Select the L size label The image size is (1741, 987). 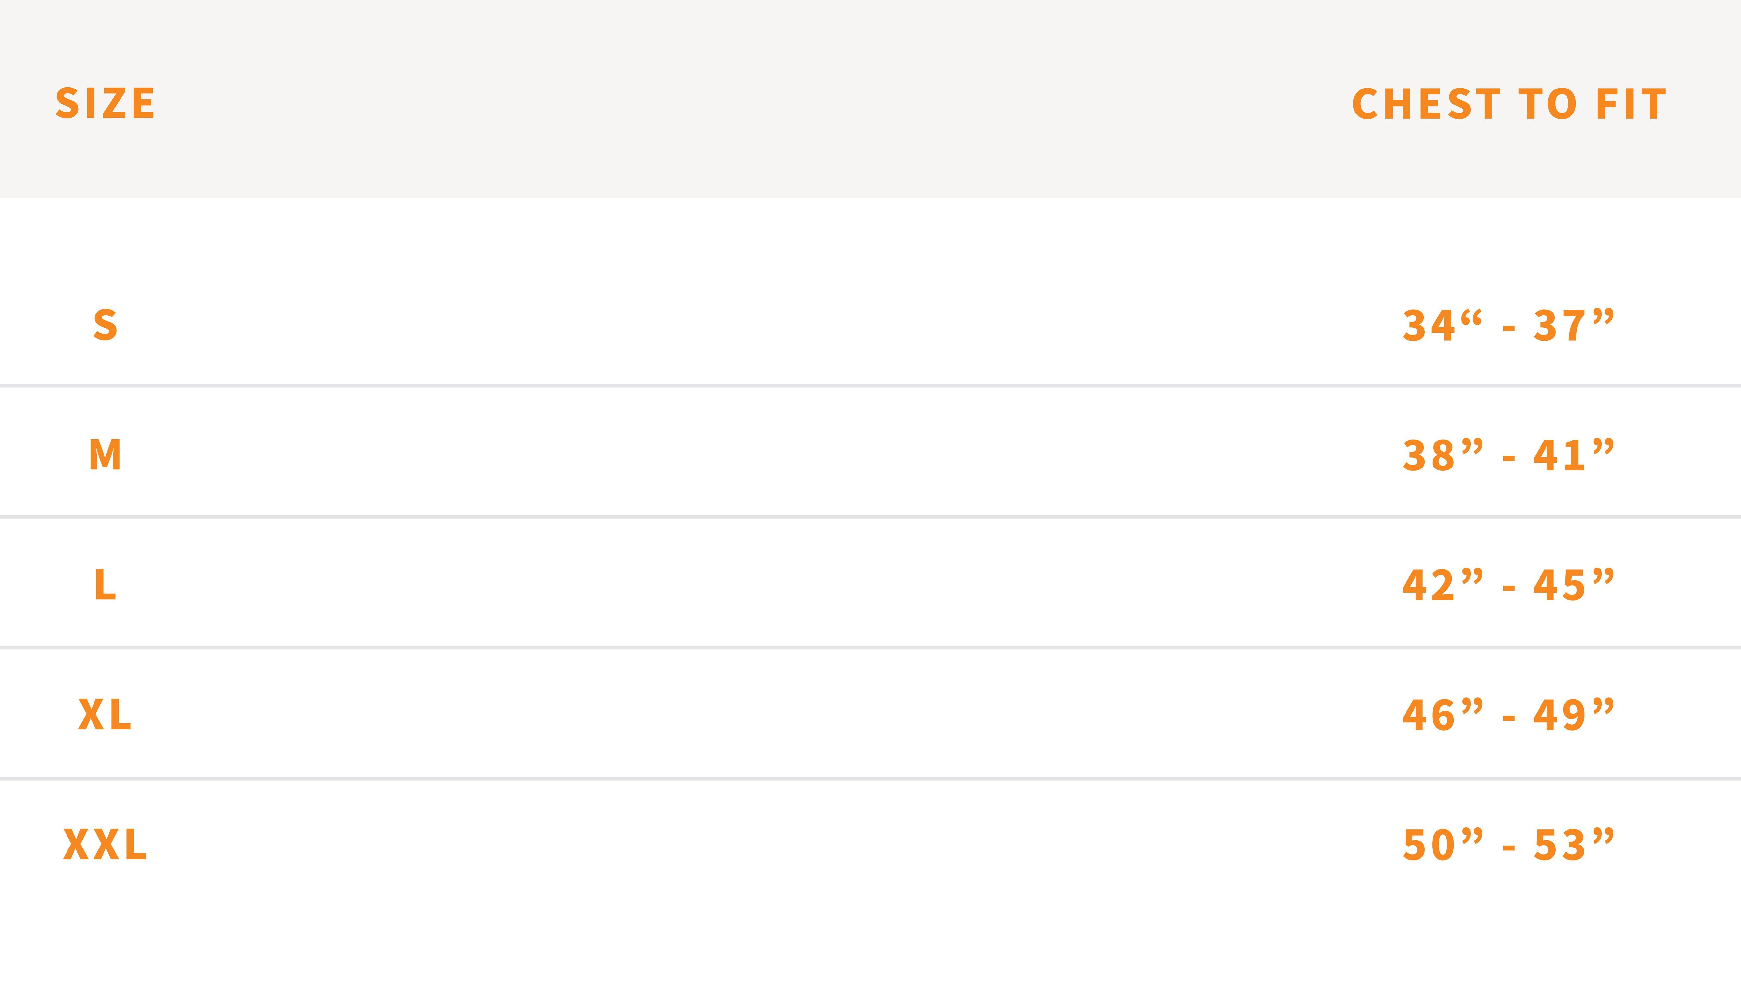tap(105, 585)
